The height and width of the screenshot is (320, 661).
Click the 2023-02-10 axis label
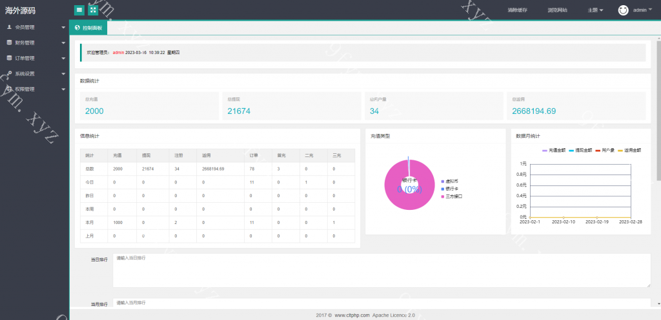tap(564, 221)
